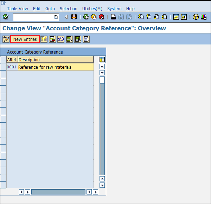211x204 pixels.
Task: Click the Generate shortcut icon
Action: coord(184,17)
